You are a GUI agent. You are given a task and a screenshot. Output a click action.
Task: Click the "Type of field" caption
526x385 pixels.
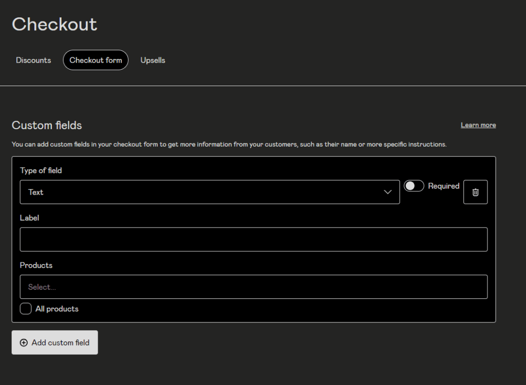(x=41, y=170)
